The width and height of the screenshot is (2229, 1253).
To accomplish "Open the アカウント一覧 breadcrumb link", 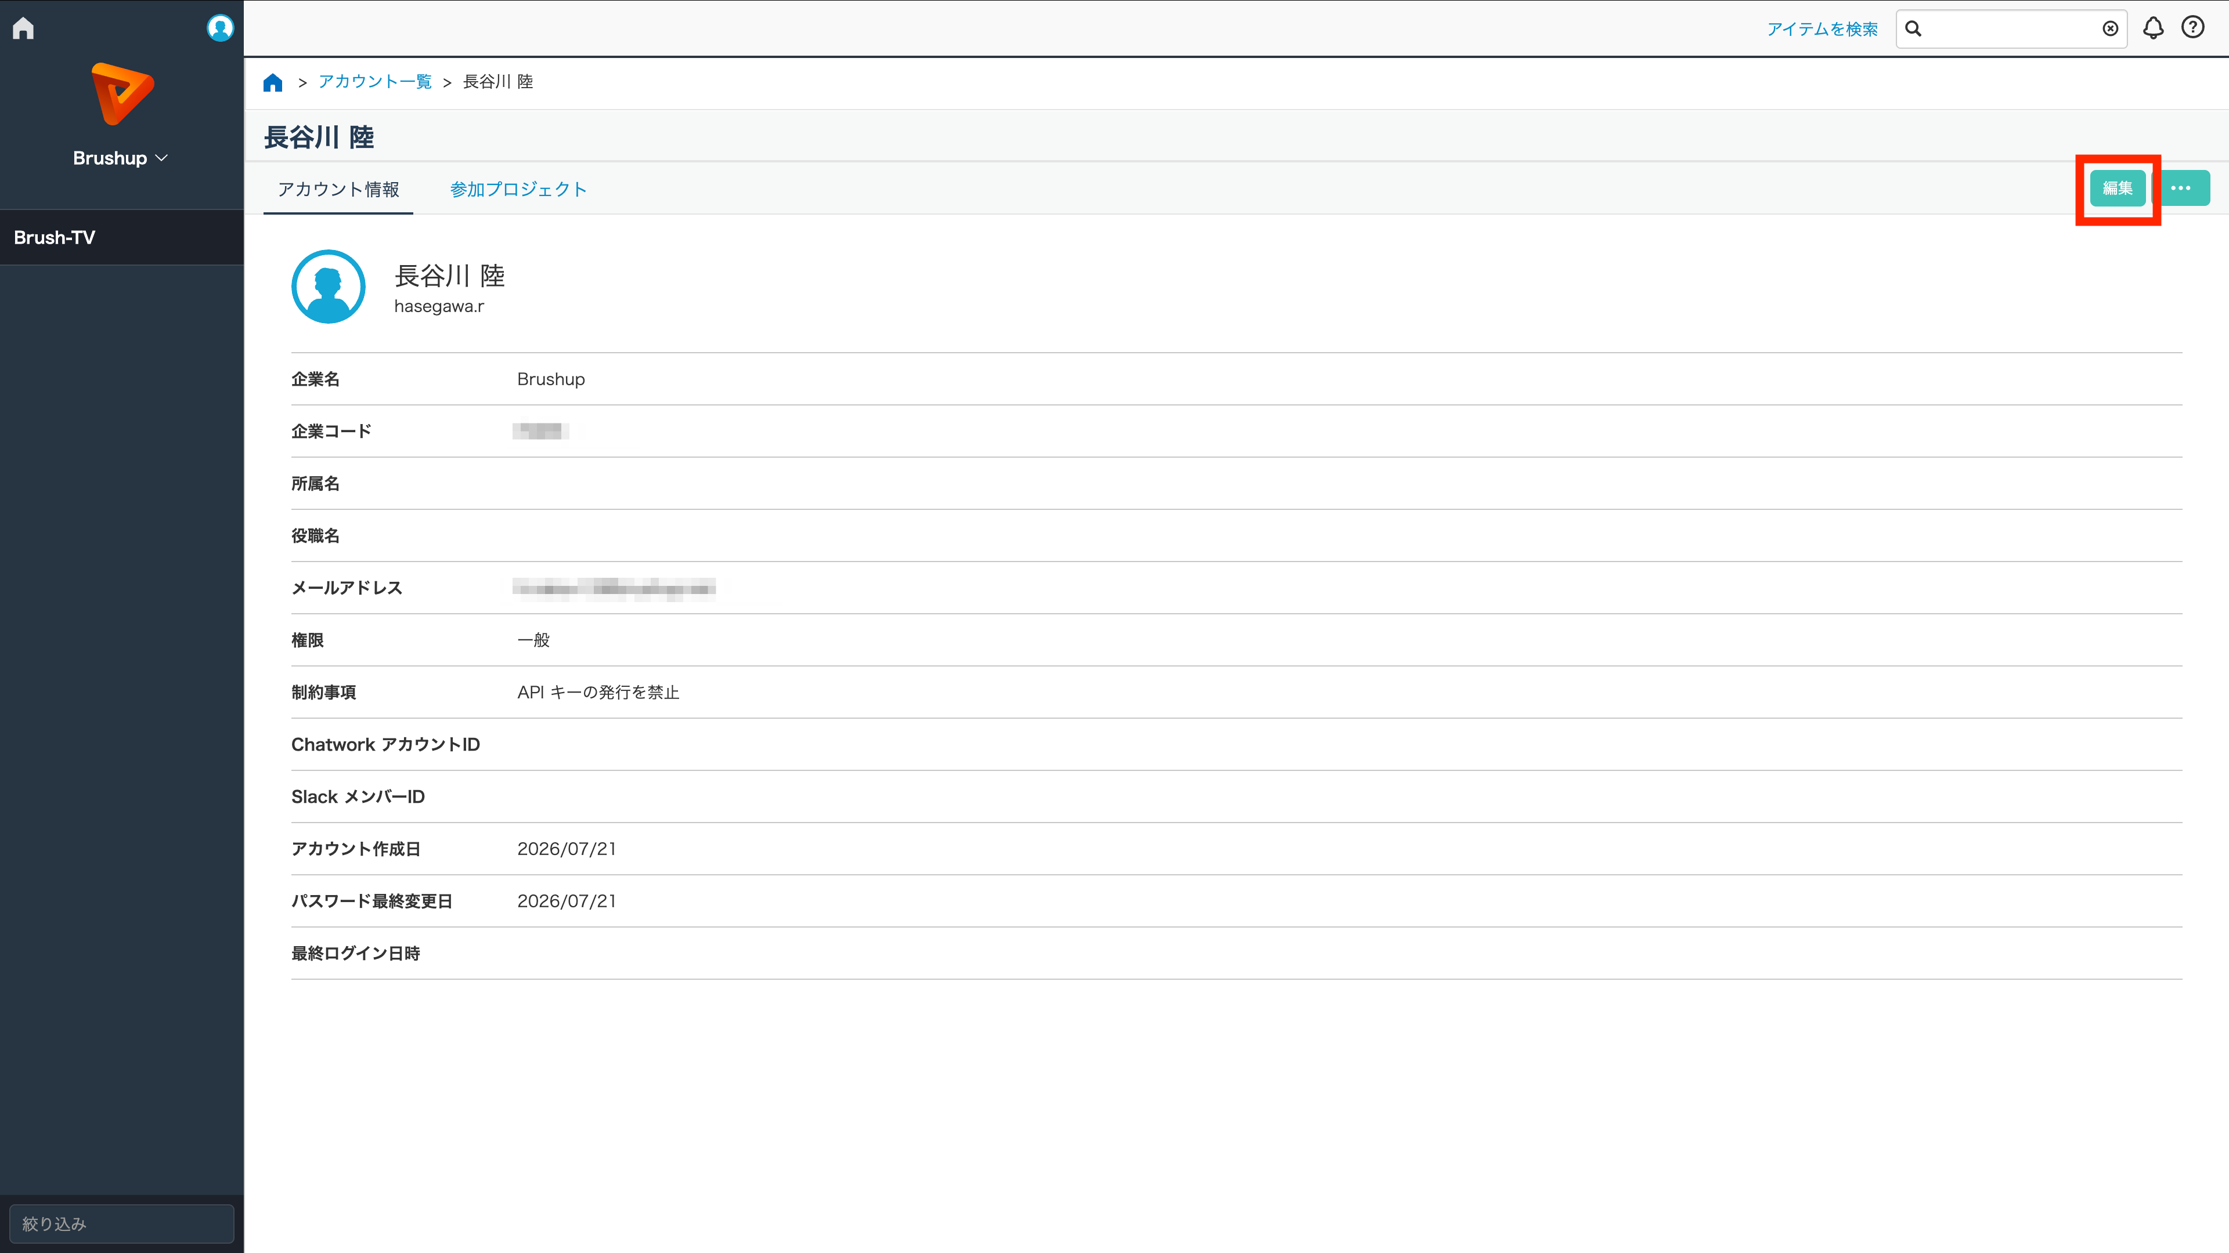I will [x=374, y=81].
